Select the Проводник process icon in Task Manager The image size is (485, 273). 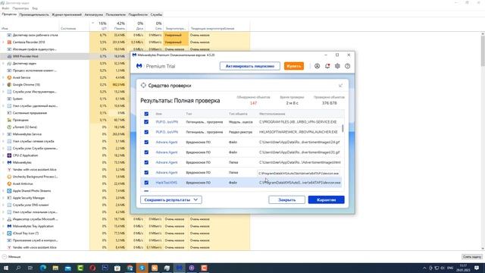(9, 120)
